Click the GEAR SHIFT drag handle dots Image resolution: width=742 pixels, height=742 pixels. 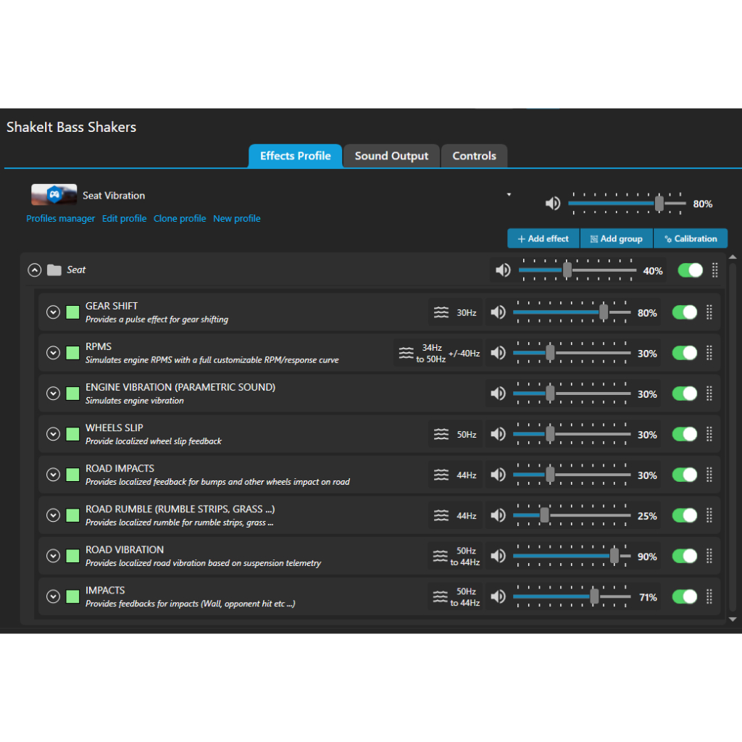pos(709,312)
